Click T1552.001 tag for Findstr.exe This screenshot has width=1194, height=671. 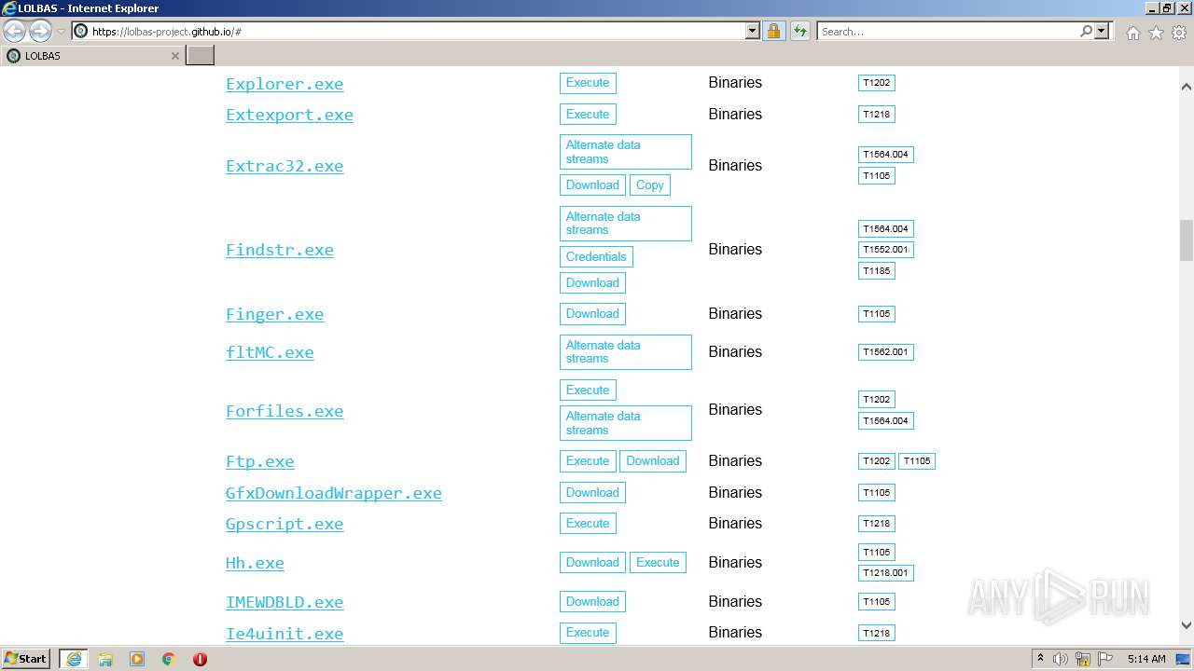point(886,250)
